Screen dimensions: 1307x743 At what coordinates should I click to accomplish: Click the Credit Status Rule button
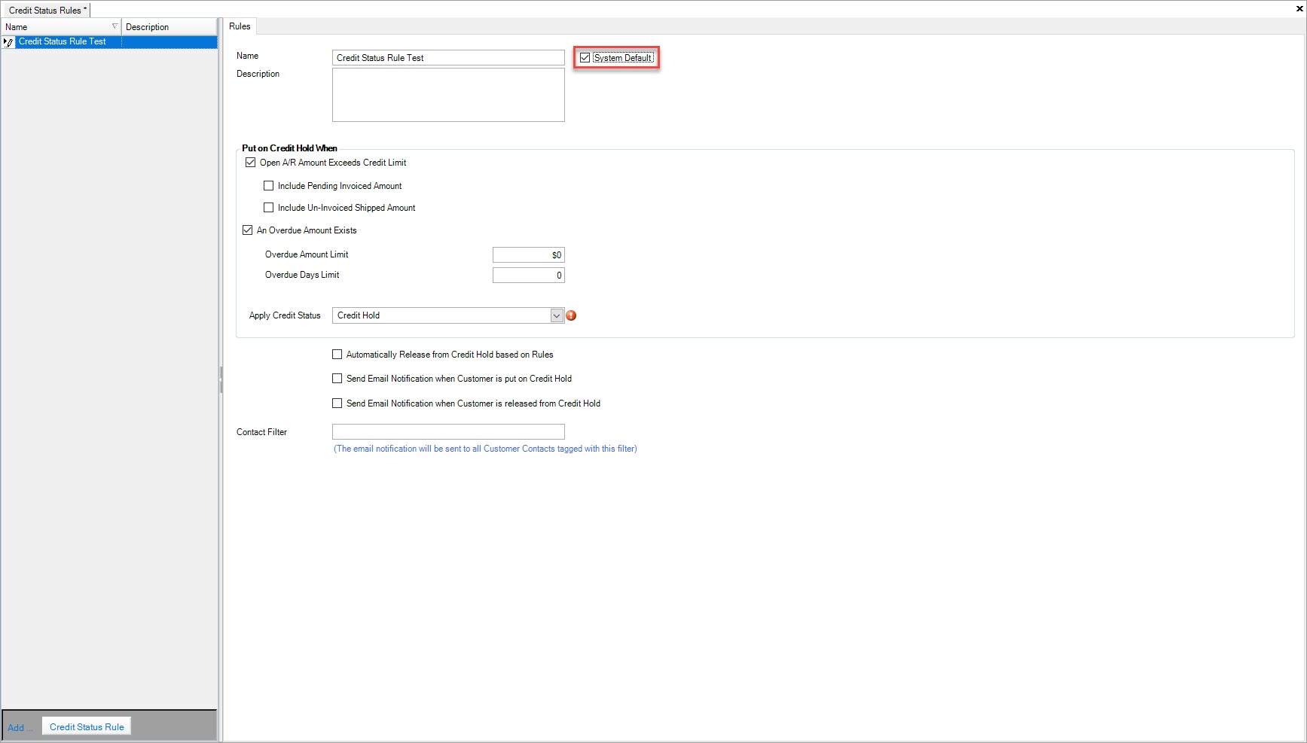(87, 726)
